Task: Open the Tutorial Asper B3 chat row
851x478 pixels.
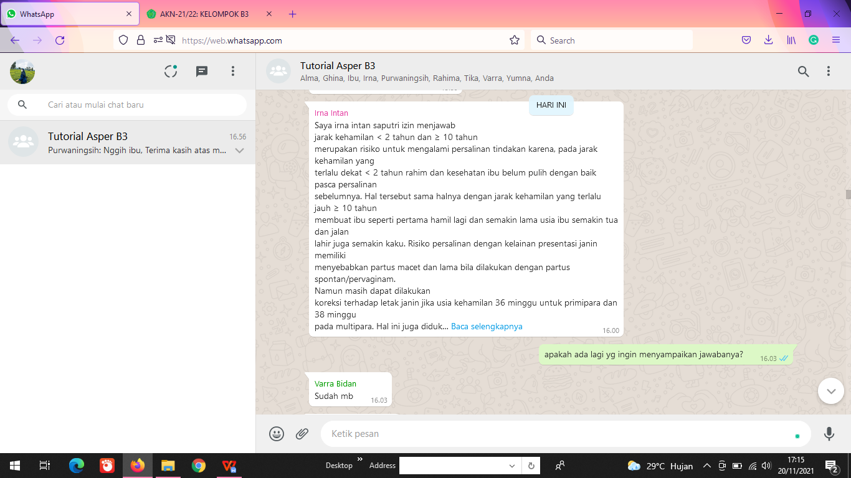Action: click(128, 143)
